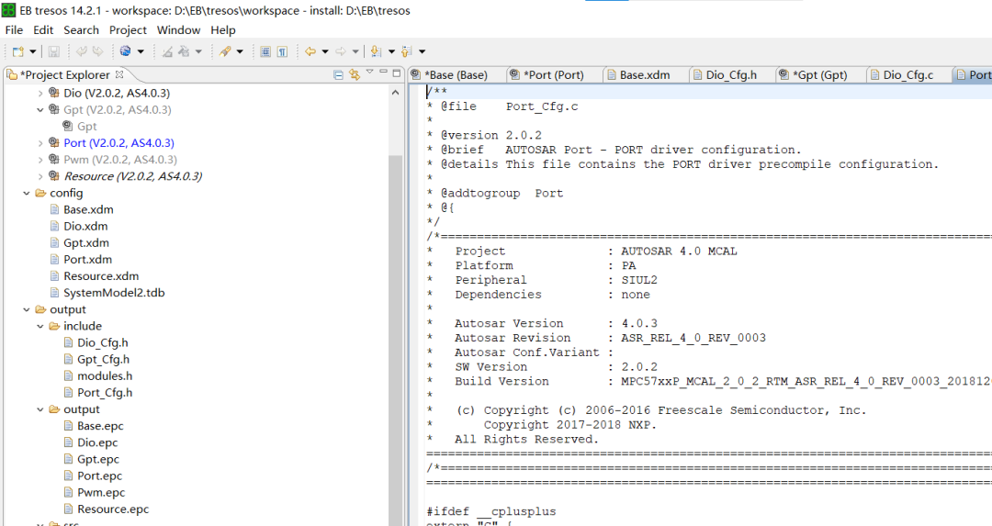Screen dimensions: 992x526
Task: Click the Show Whitespace Characters paragraph icon
Action: click(282, 52)
